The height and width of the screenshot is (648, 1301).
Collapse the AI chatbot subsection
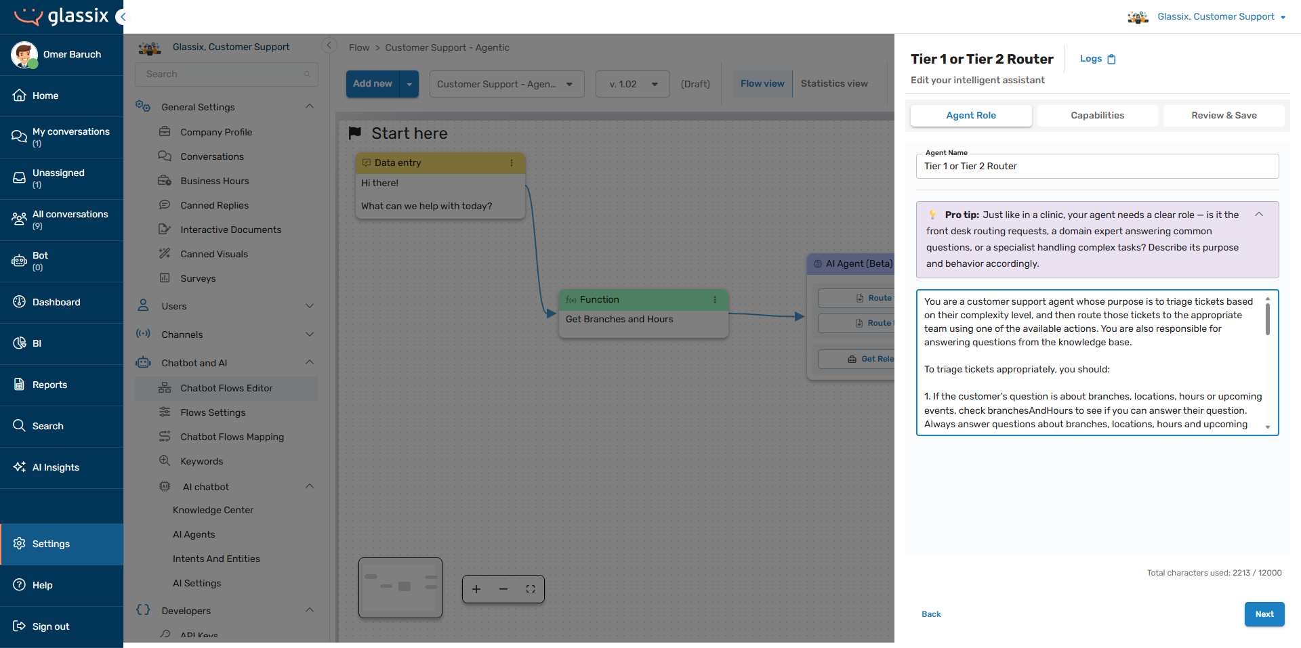pos(310,487)
